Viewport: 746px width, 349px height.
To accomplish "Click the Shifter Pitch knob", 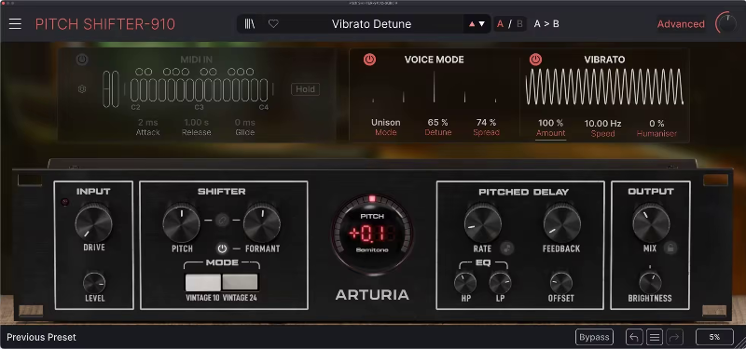I will click(181, 223).
